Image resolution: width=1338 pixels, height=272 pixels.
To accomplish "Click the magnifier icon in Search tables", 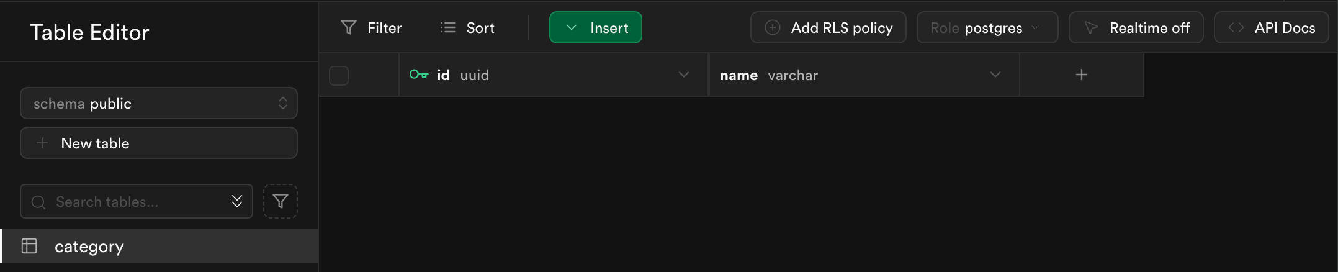I will (38, 202).
